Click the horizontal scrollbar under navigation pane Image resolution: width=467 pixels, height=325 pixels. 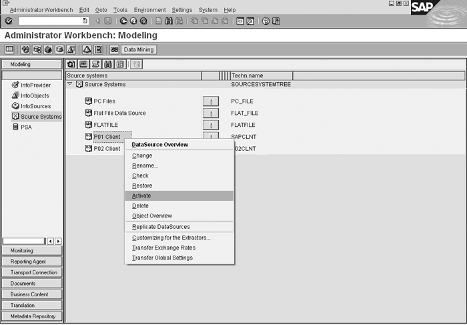pyautogui.click(x=24, y=241)
